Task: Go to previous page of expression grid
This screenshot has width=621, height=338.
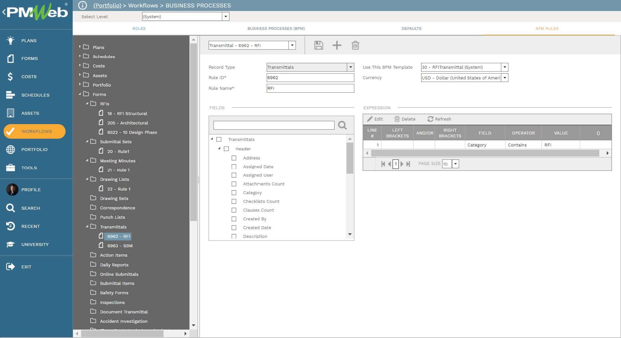Action: point(389,164)
